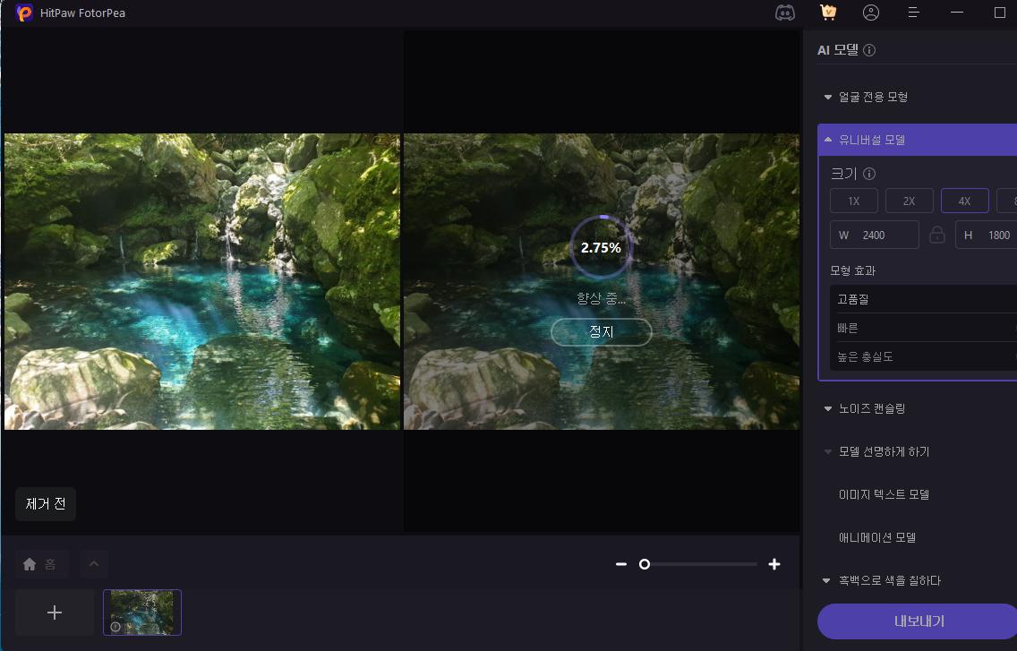Open the hamburger menu in title bar
This screenshot has width=1017, height=651.
click(914, 13)
